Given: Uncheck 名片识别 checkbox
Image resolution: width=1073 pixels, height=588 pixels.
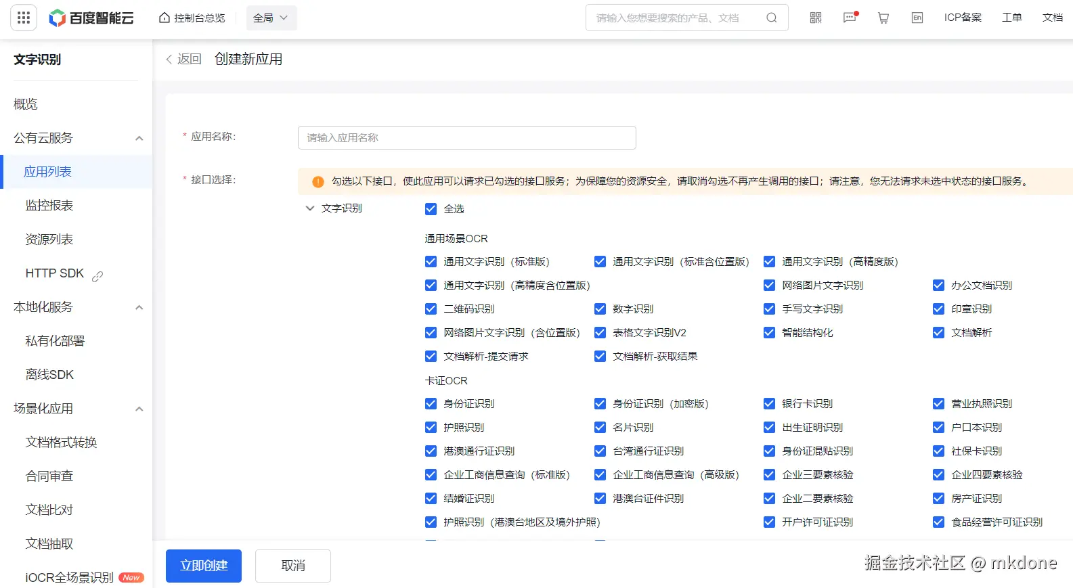Looking at the screenshot, I should pyautogui.click(x=600, y=428).
